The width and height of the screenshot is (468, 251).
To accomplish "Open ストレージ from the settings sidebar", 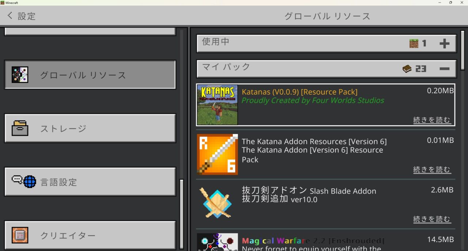I will tap(90, 128).
